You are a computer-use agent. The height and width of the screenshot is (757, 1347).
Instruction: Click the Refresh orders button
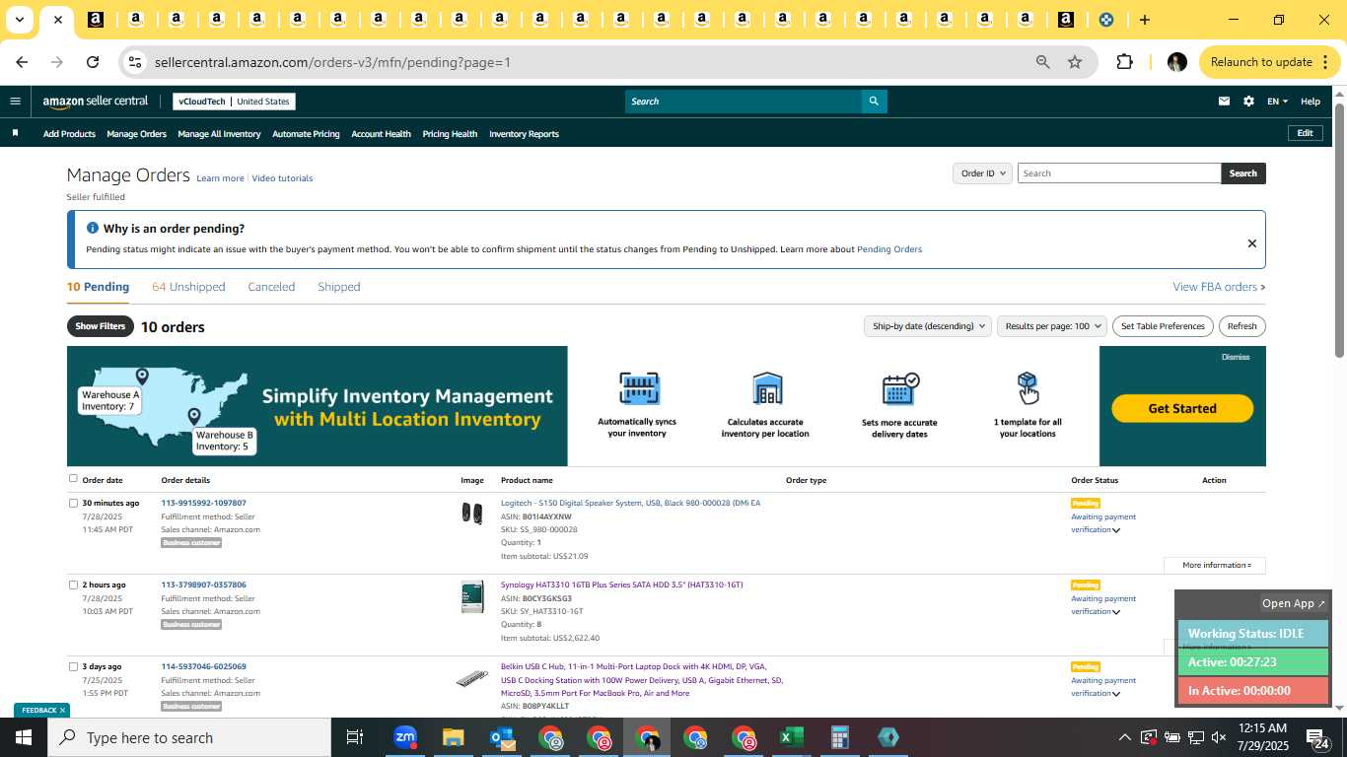coord(1241,326)
